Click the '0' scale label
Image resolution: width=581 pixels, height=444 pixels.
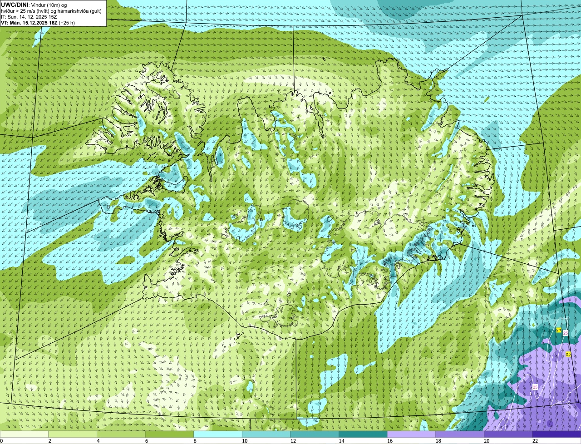click(x=1, y=441)
